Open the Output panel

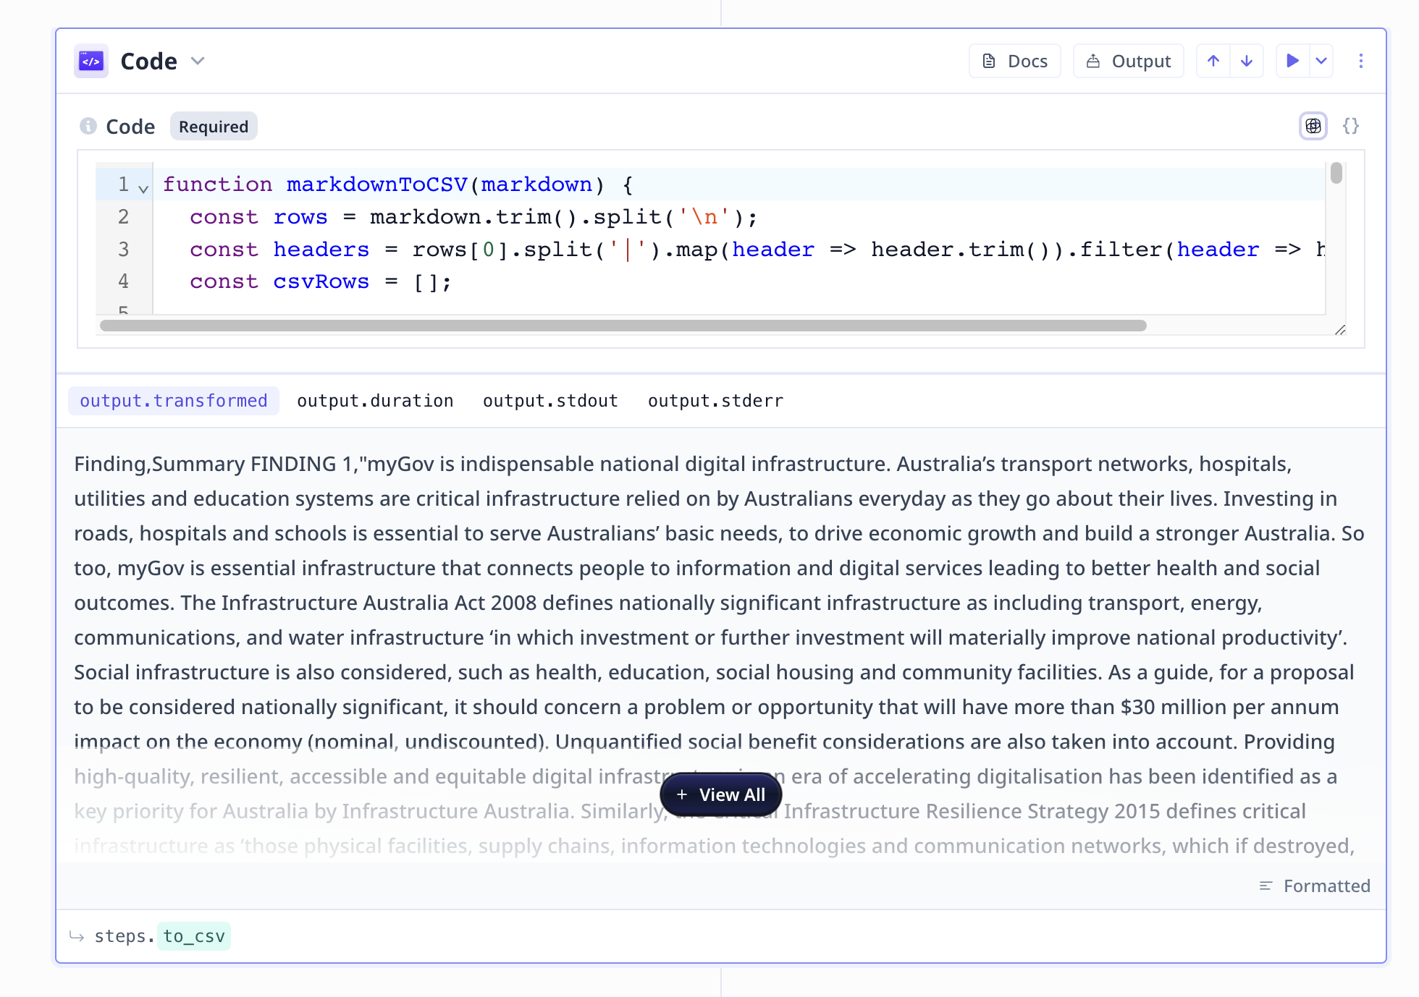(1128, 61)
